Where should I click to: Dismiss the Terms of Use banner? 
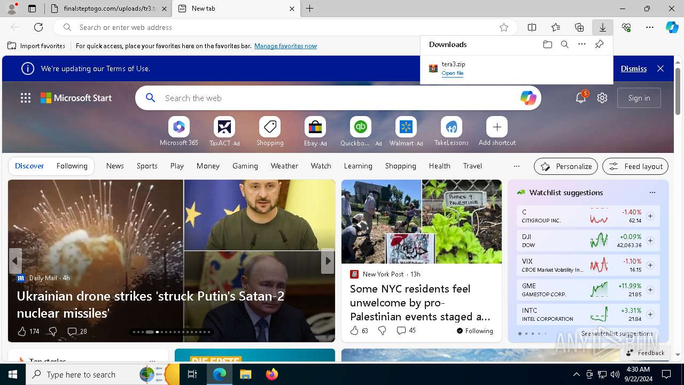[x=634, y=68]
